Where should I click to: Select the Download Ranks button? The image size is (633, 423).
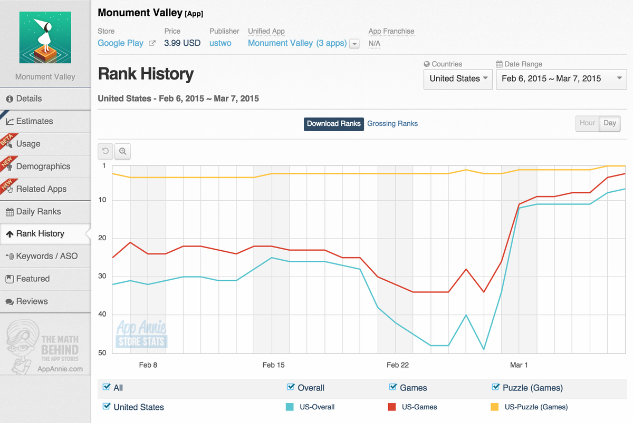tap(334, 124)
